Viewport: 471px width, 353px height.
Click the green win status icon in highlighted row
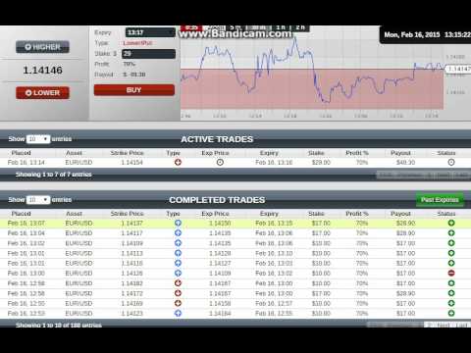451,223
